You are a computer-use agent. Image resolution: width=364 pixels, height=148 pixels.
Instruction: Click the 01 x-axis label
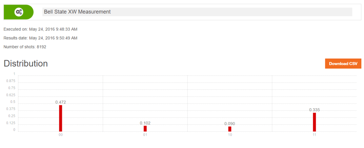(x=145, y=135)
